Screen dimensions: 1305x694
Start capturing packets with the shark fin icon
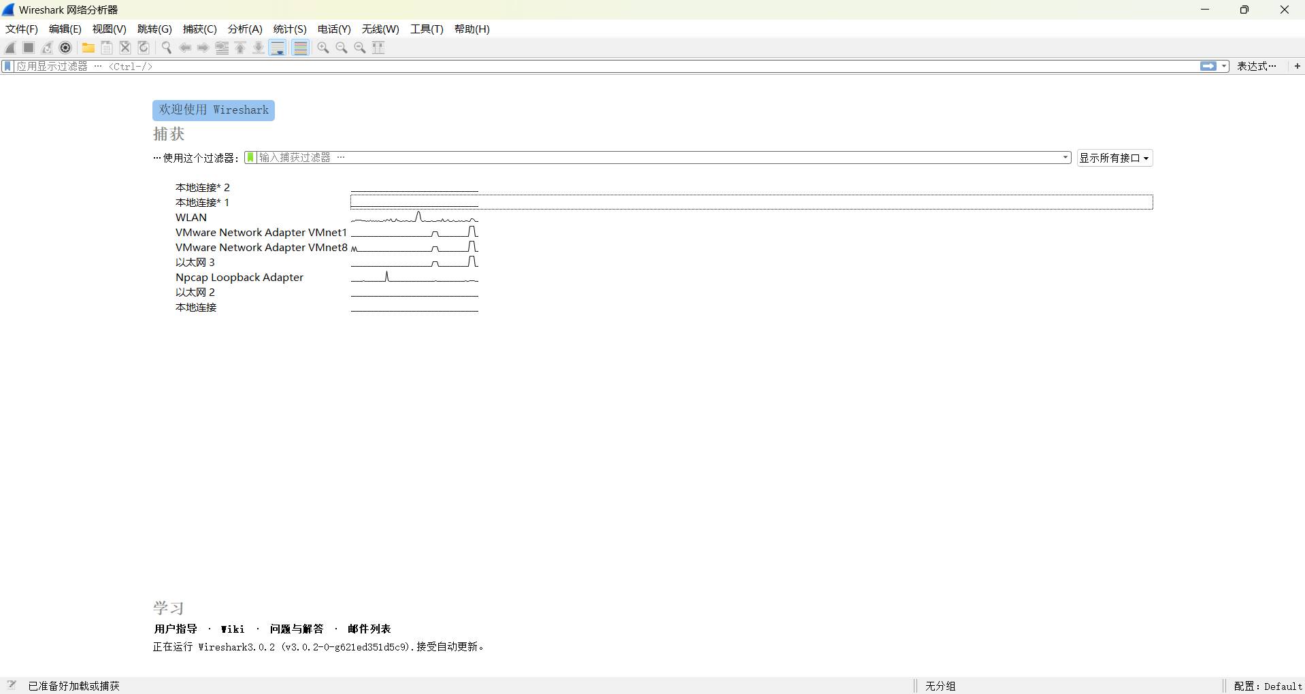[x=10, y=48]
